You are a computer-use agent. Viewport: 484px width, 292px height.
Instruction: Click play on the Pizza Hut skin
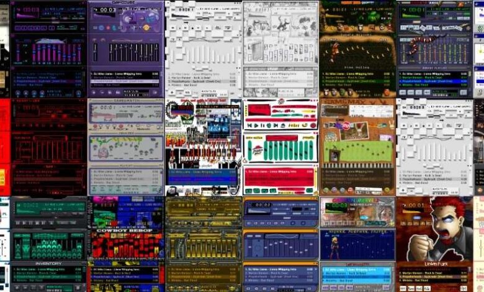(256, 125)
